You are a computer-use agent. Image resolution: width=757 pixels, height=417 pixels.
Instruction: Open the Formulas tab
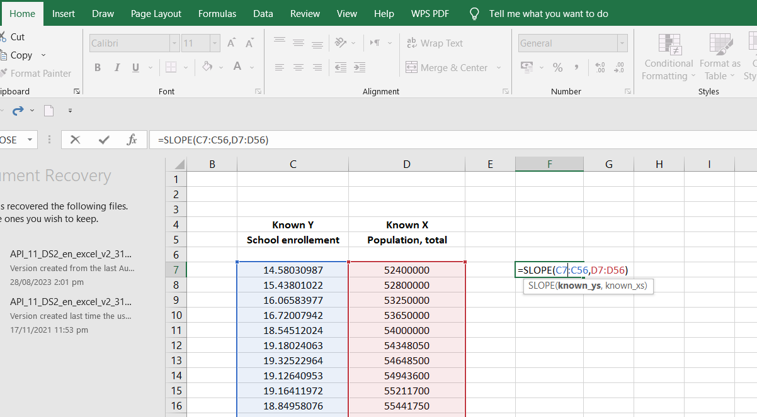click(x=217, y=13)
